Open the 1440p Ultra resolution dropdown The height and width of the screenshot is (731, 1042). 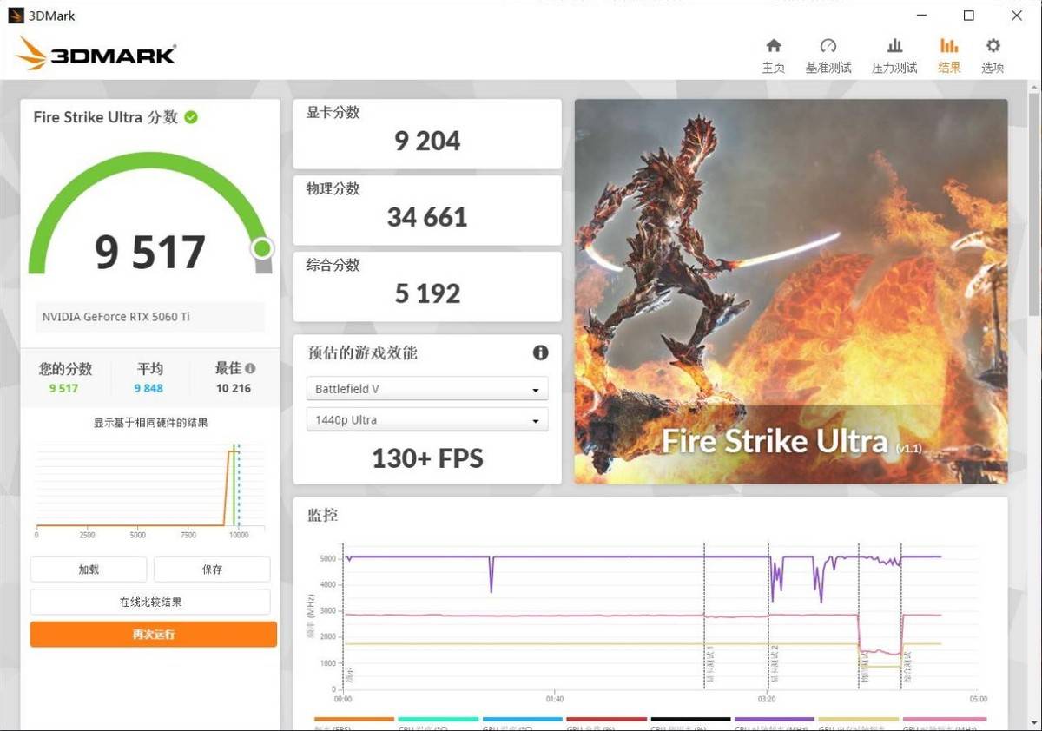(427, 420)
